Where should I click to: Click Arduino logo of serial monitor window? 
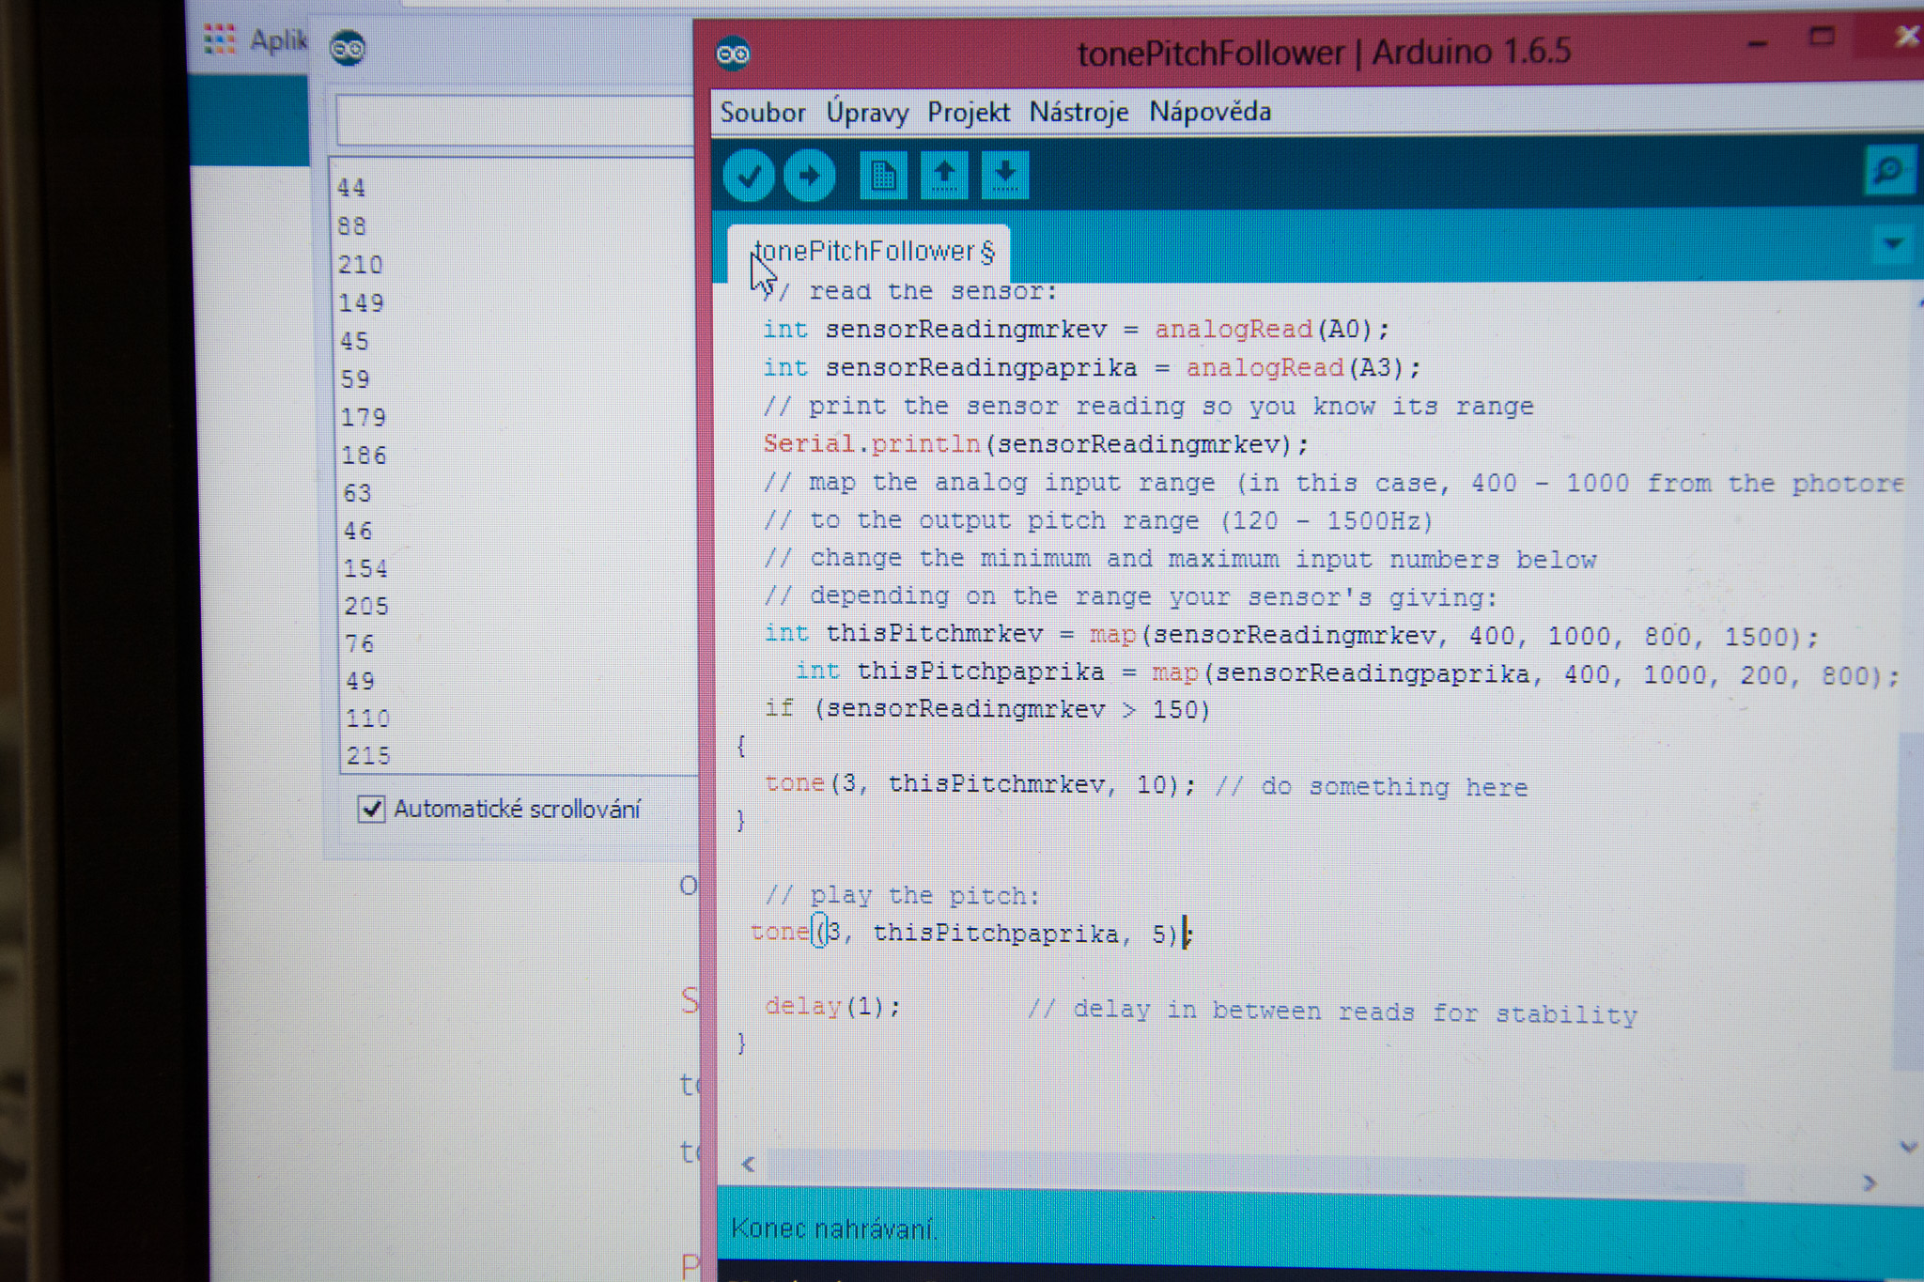(348, 48)
